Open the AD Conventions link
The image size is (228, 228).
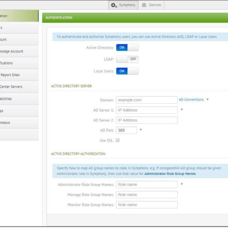191,100
